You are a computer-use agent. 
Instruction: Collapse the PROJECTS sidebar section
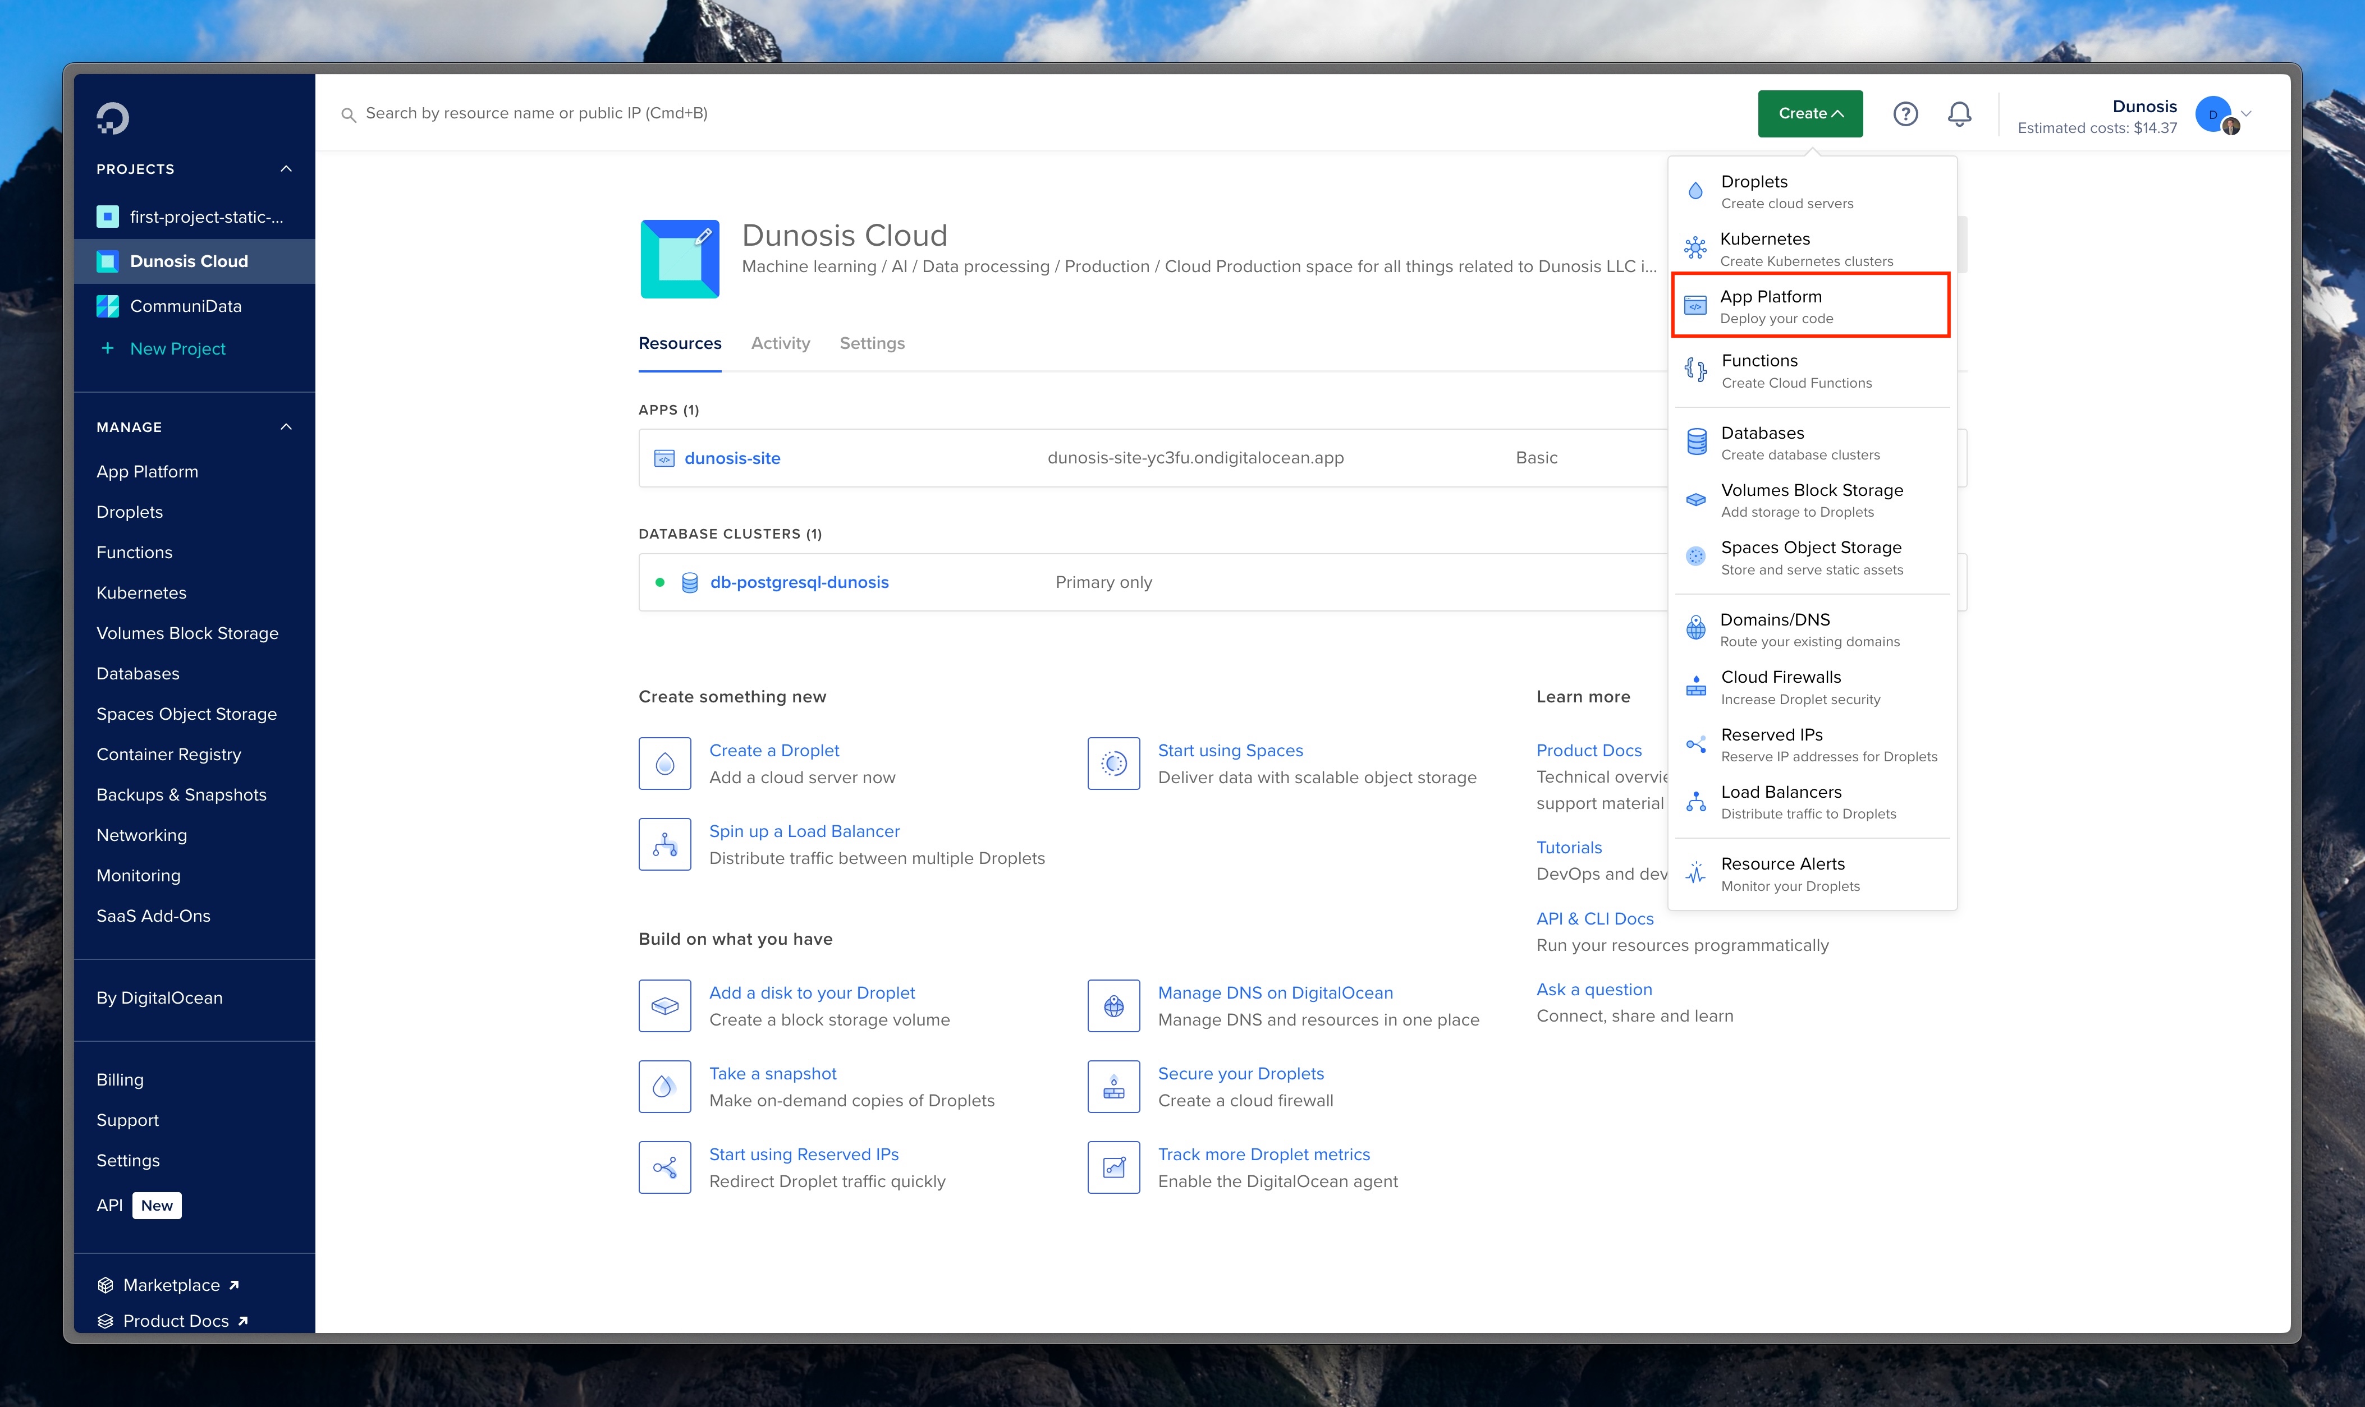(x=286, y=169)
